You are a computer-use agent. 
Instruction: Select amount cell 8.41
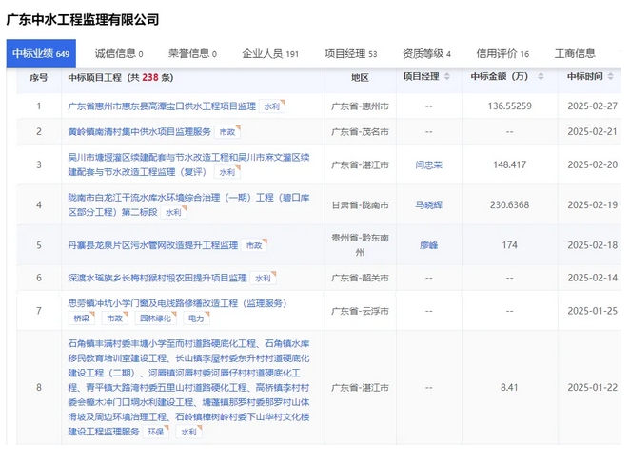tap(509, 388)
